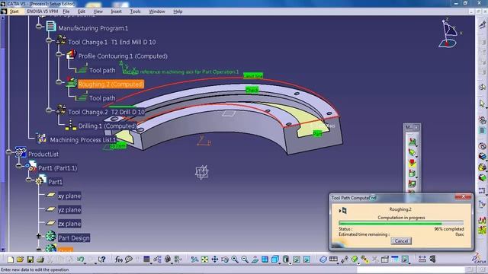Select Drilling.1 (Computed) operation
The image size is (488, 274).
click(108, 126)
